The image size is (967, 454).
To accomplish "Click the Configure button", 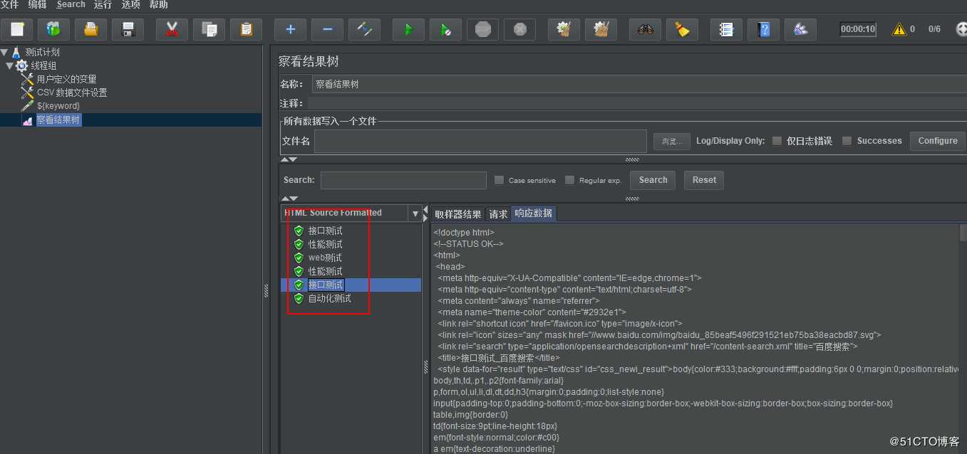I will pos(938,141).
